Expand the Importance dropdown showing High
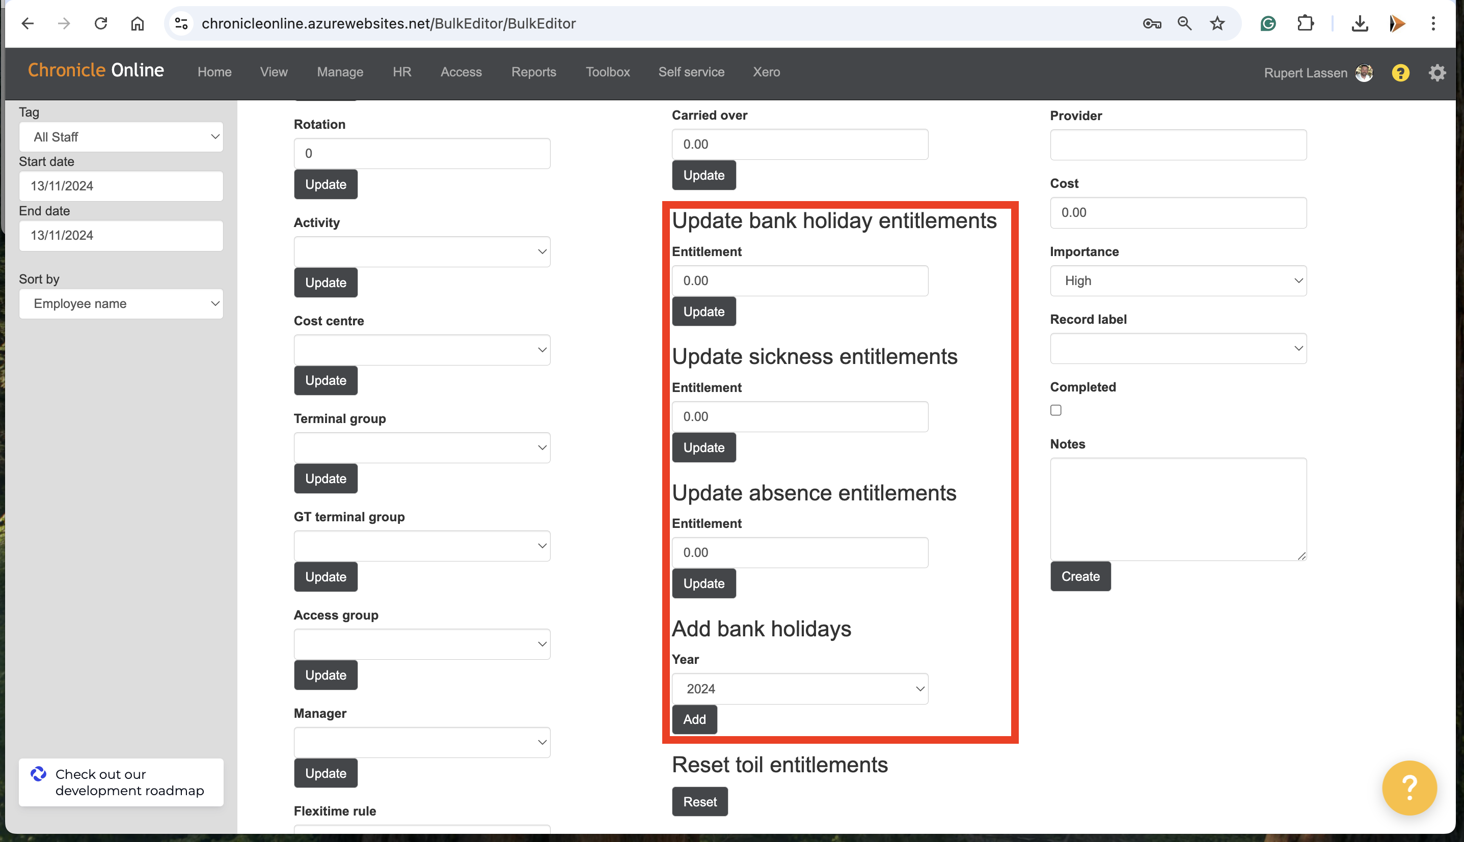The image size is (1464, 842). (1178, 280)
